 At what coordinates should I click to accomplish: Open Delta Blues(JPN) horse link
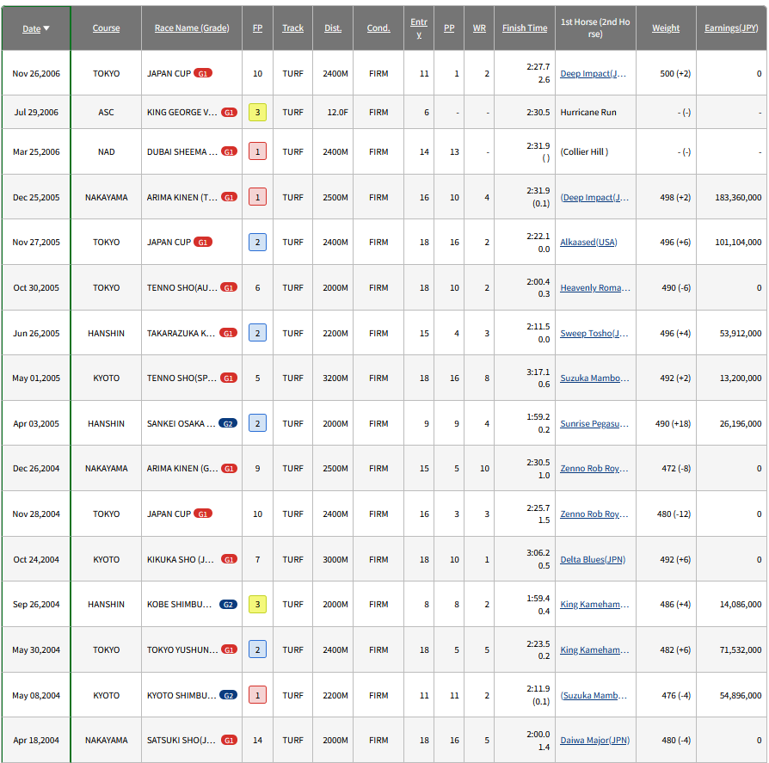click(593, 559)
